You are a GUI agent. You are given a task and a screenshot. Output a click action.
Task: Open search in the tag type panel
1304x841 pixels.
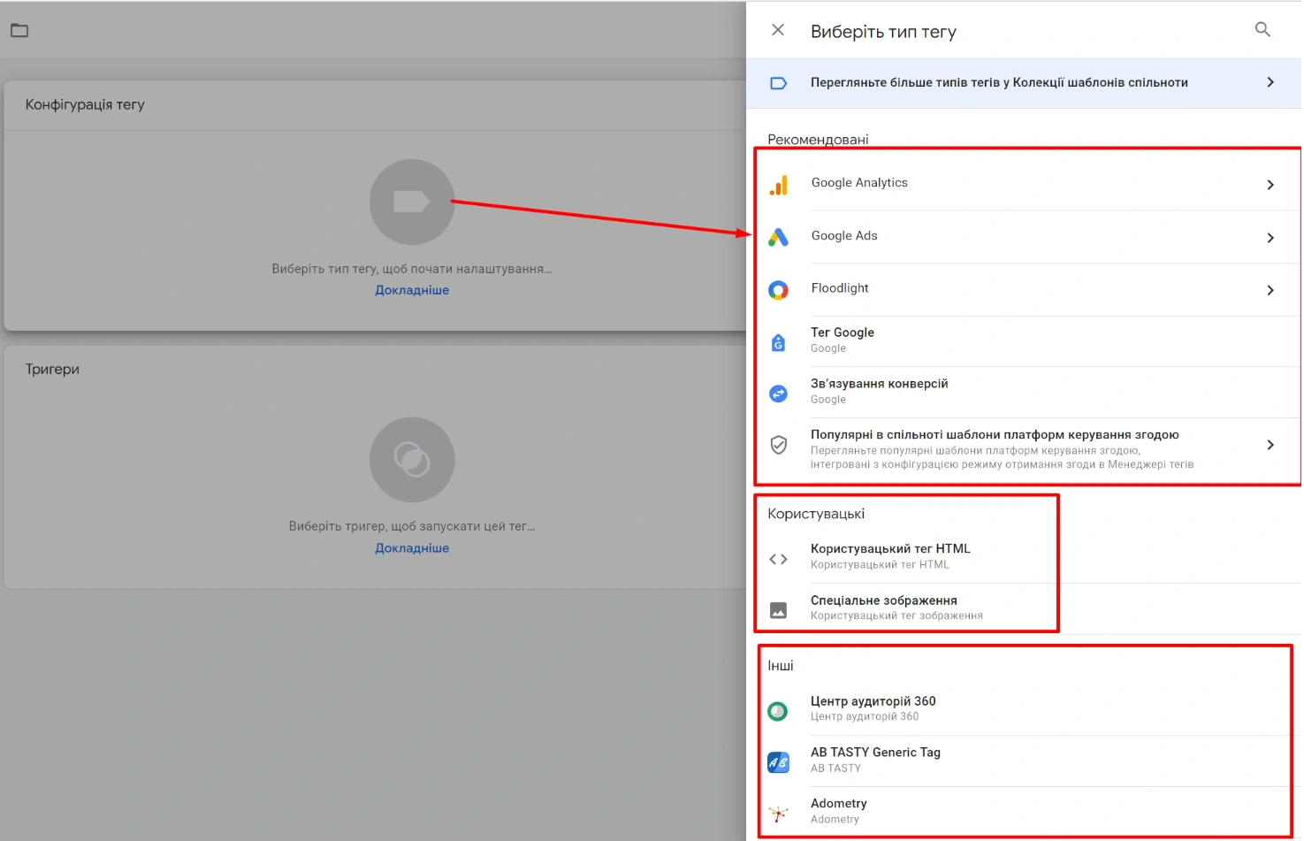point(1262,30)
